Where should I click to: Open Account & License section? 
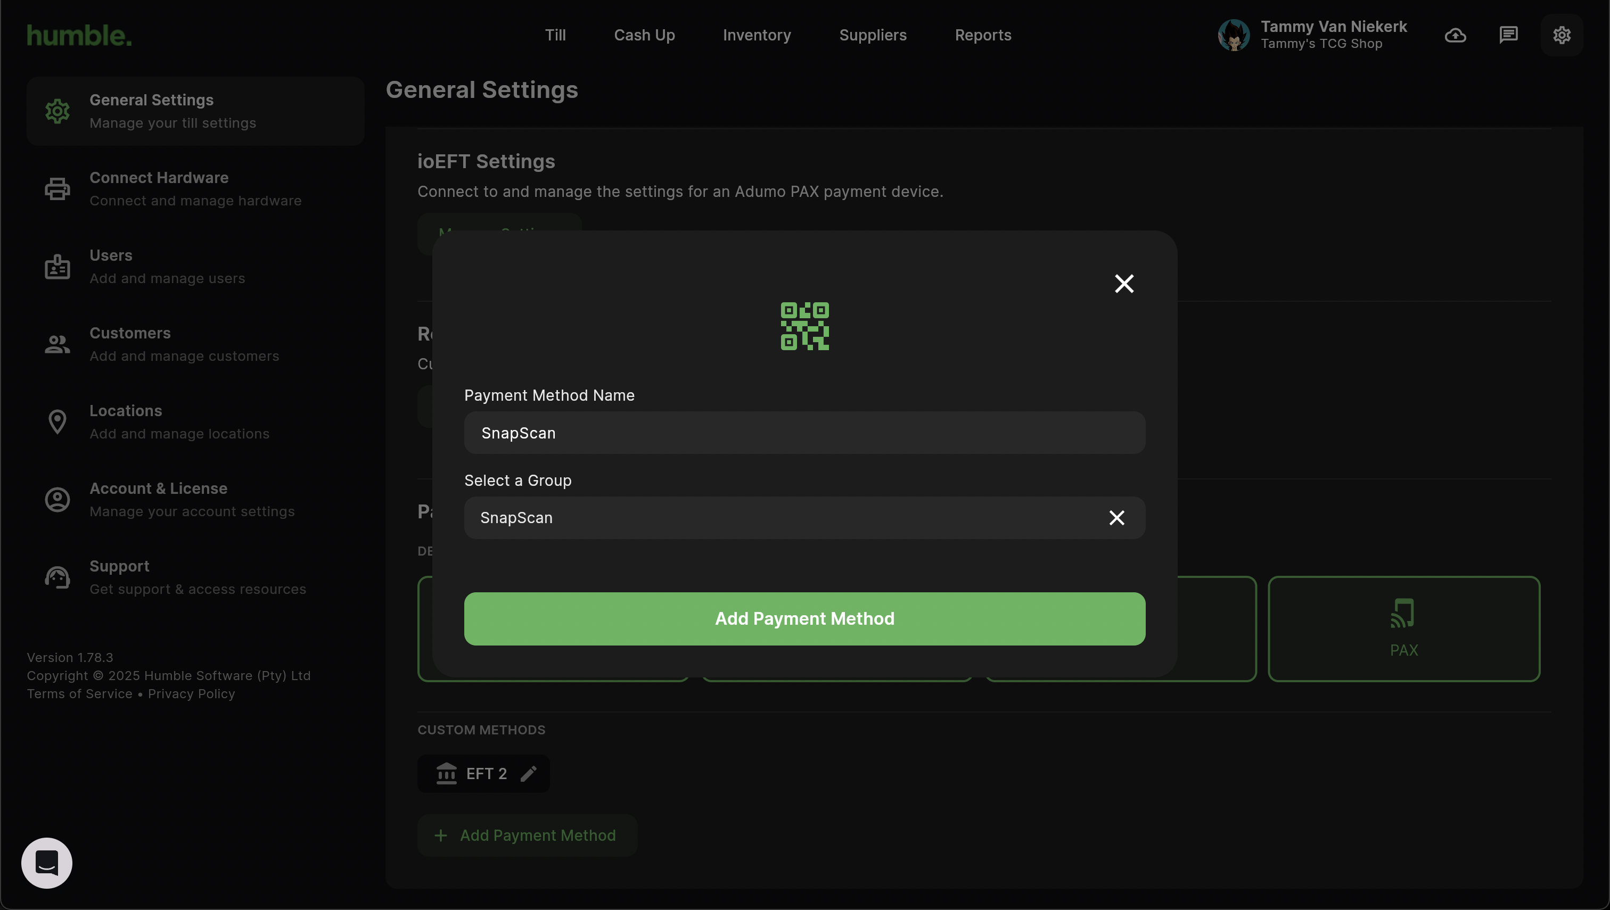pos(195,499)
